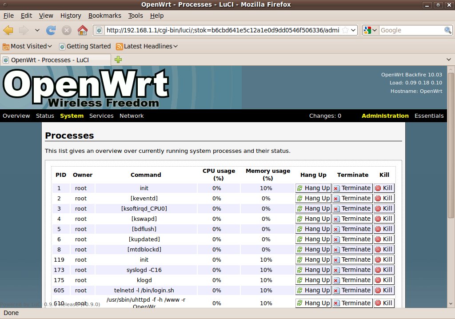The height and width of the screenshot is (319, 455).
Task: Click the Google search engine icon
Action: (x=367, y=30)
